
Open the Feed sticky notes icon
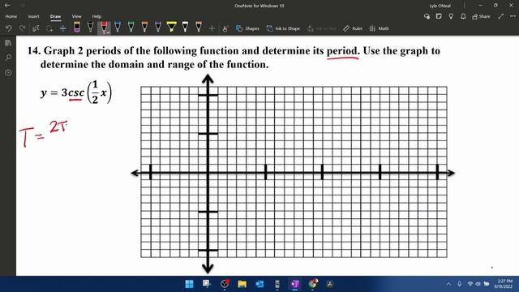tap(439, 16)
